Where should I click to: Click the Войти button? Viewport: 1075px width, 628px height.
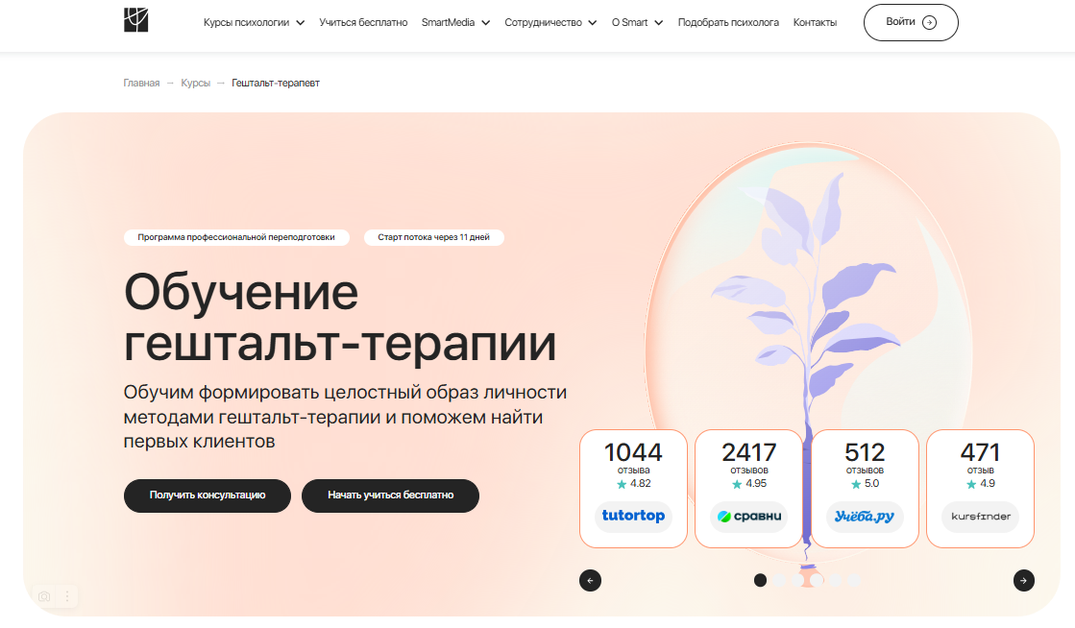910,22
